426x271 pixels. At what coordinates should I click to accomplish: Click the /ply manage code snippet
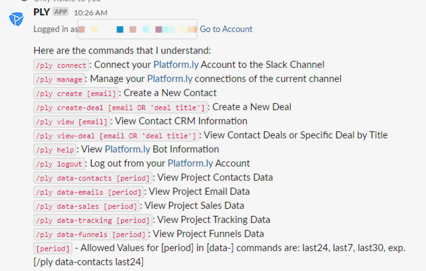59,79
